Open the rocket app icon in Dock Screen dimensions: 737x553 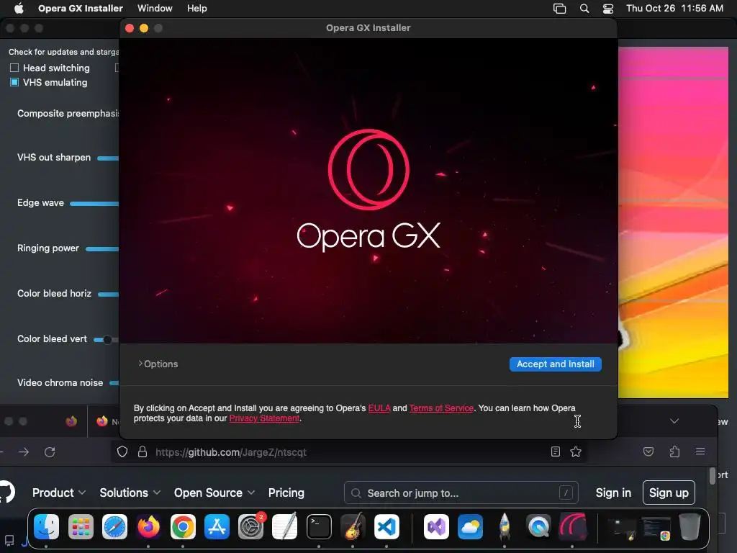click(505, 526)
